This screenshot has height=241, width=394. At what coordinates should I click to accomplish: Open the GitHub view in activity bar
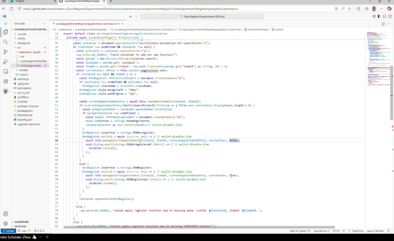(5, 91)
